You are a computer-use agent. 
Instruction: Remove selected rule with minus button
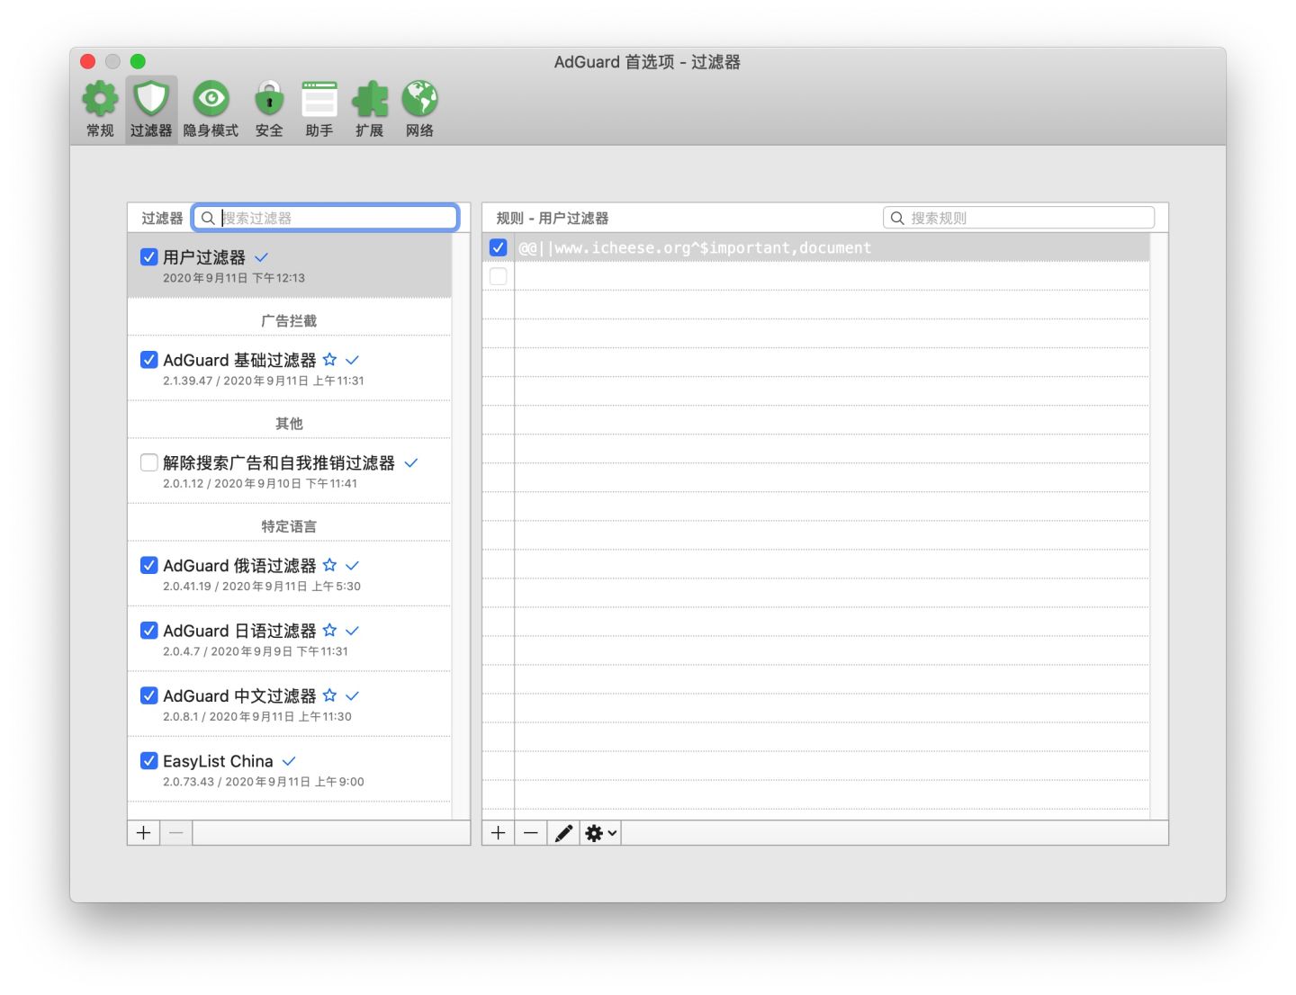(x=531, y=833)
